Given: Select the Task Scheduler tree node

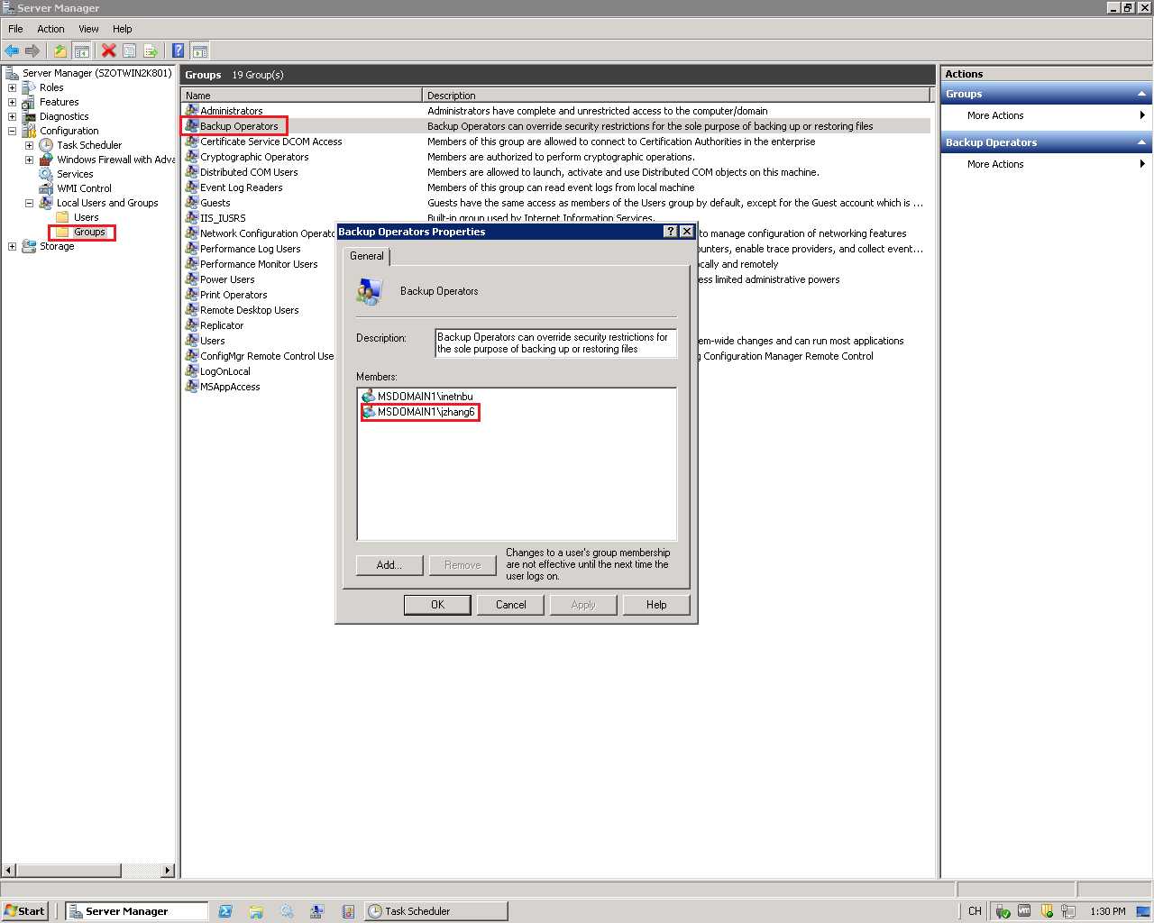Looking at the screenshot, I should pyautogui.click(x=89, y=145).
